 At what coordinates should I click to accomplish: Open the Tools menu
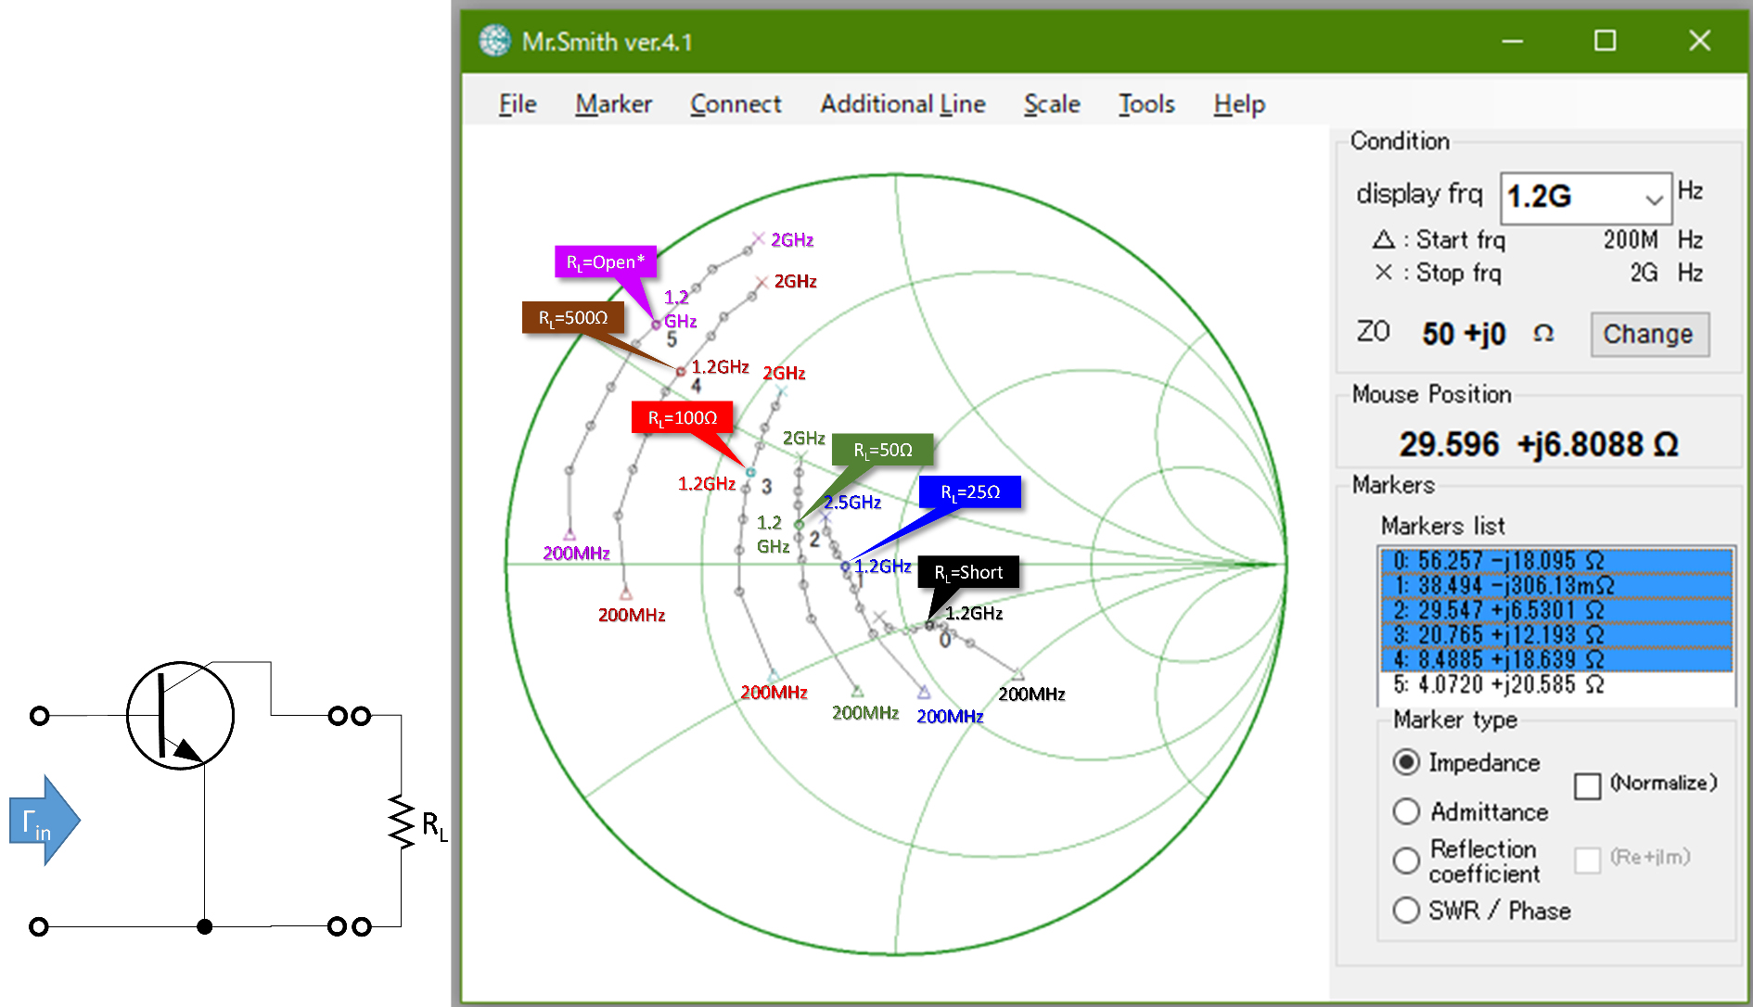[1146, 104]
